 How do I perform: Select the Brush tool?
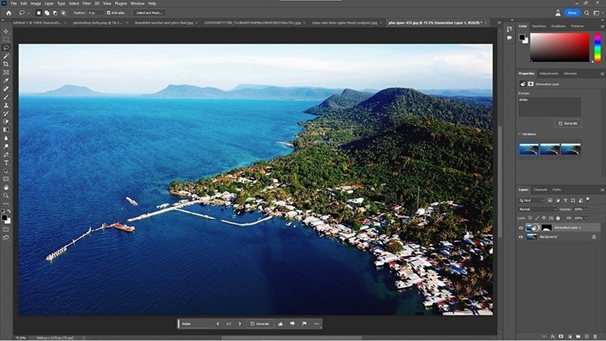click(x=6, y=97)
